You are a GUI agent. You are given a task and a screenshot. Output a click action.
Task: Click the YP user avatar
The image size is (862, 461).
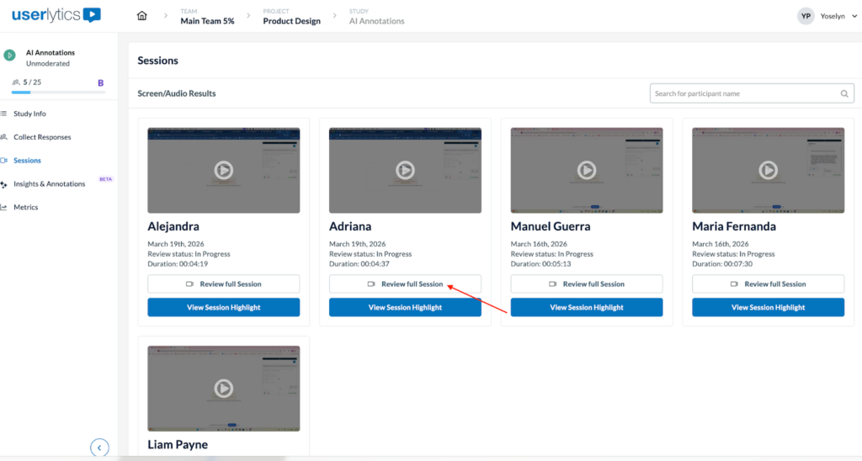point(806,16)
